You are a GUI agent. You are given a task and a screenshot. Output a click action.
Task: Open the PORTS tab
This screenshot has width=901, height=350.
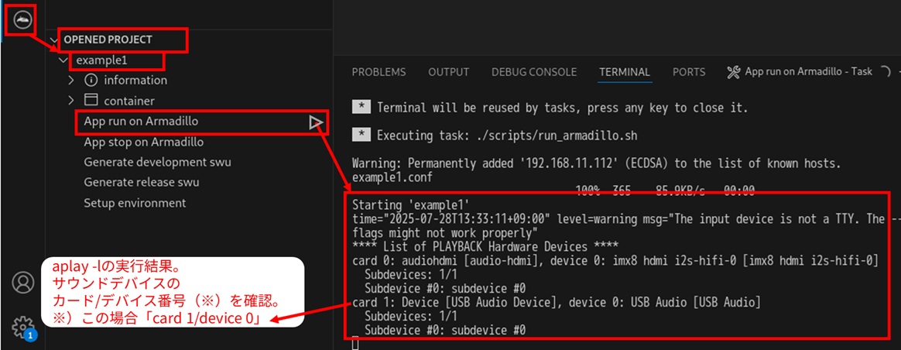point(689,72)
